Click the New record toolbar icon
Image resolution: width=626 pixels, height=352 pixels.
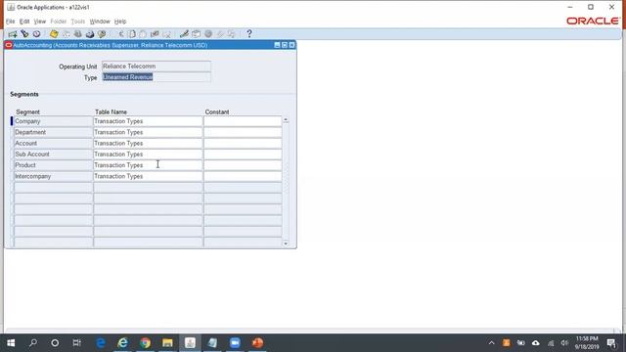[x=13, y=34]
